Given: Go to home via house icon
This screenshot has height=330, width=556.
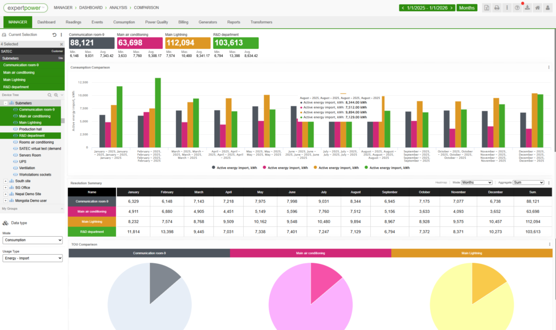Looking at the screenshot, I should [x=538, y=8].
